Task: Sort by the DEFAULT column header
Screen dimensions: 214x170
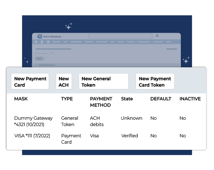Action: pyautogui.click(x=161, y=99)
